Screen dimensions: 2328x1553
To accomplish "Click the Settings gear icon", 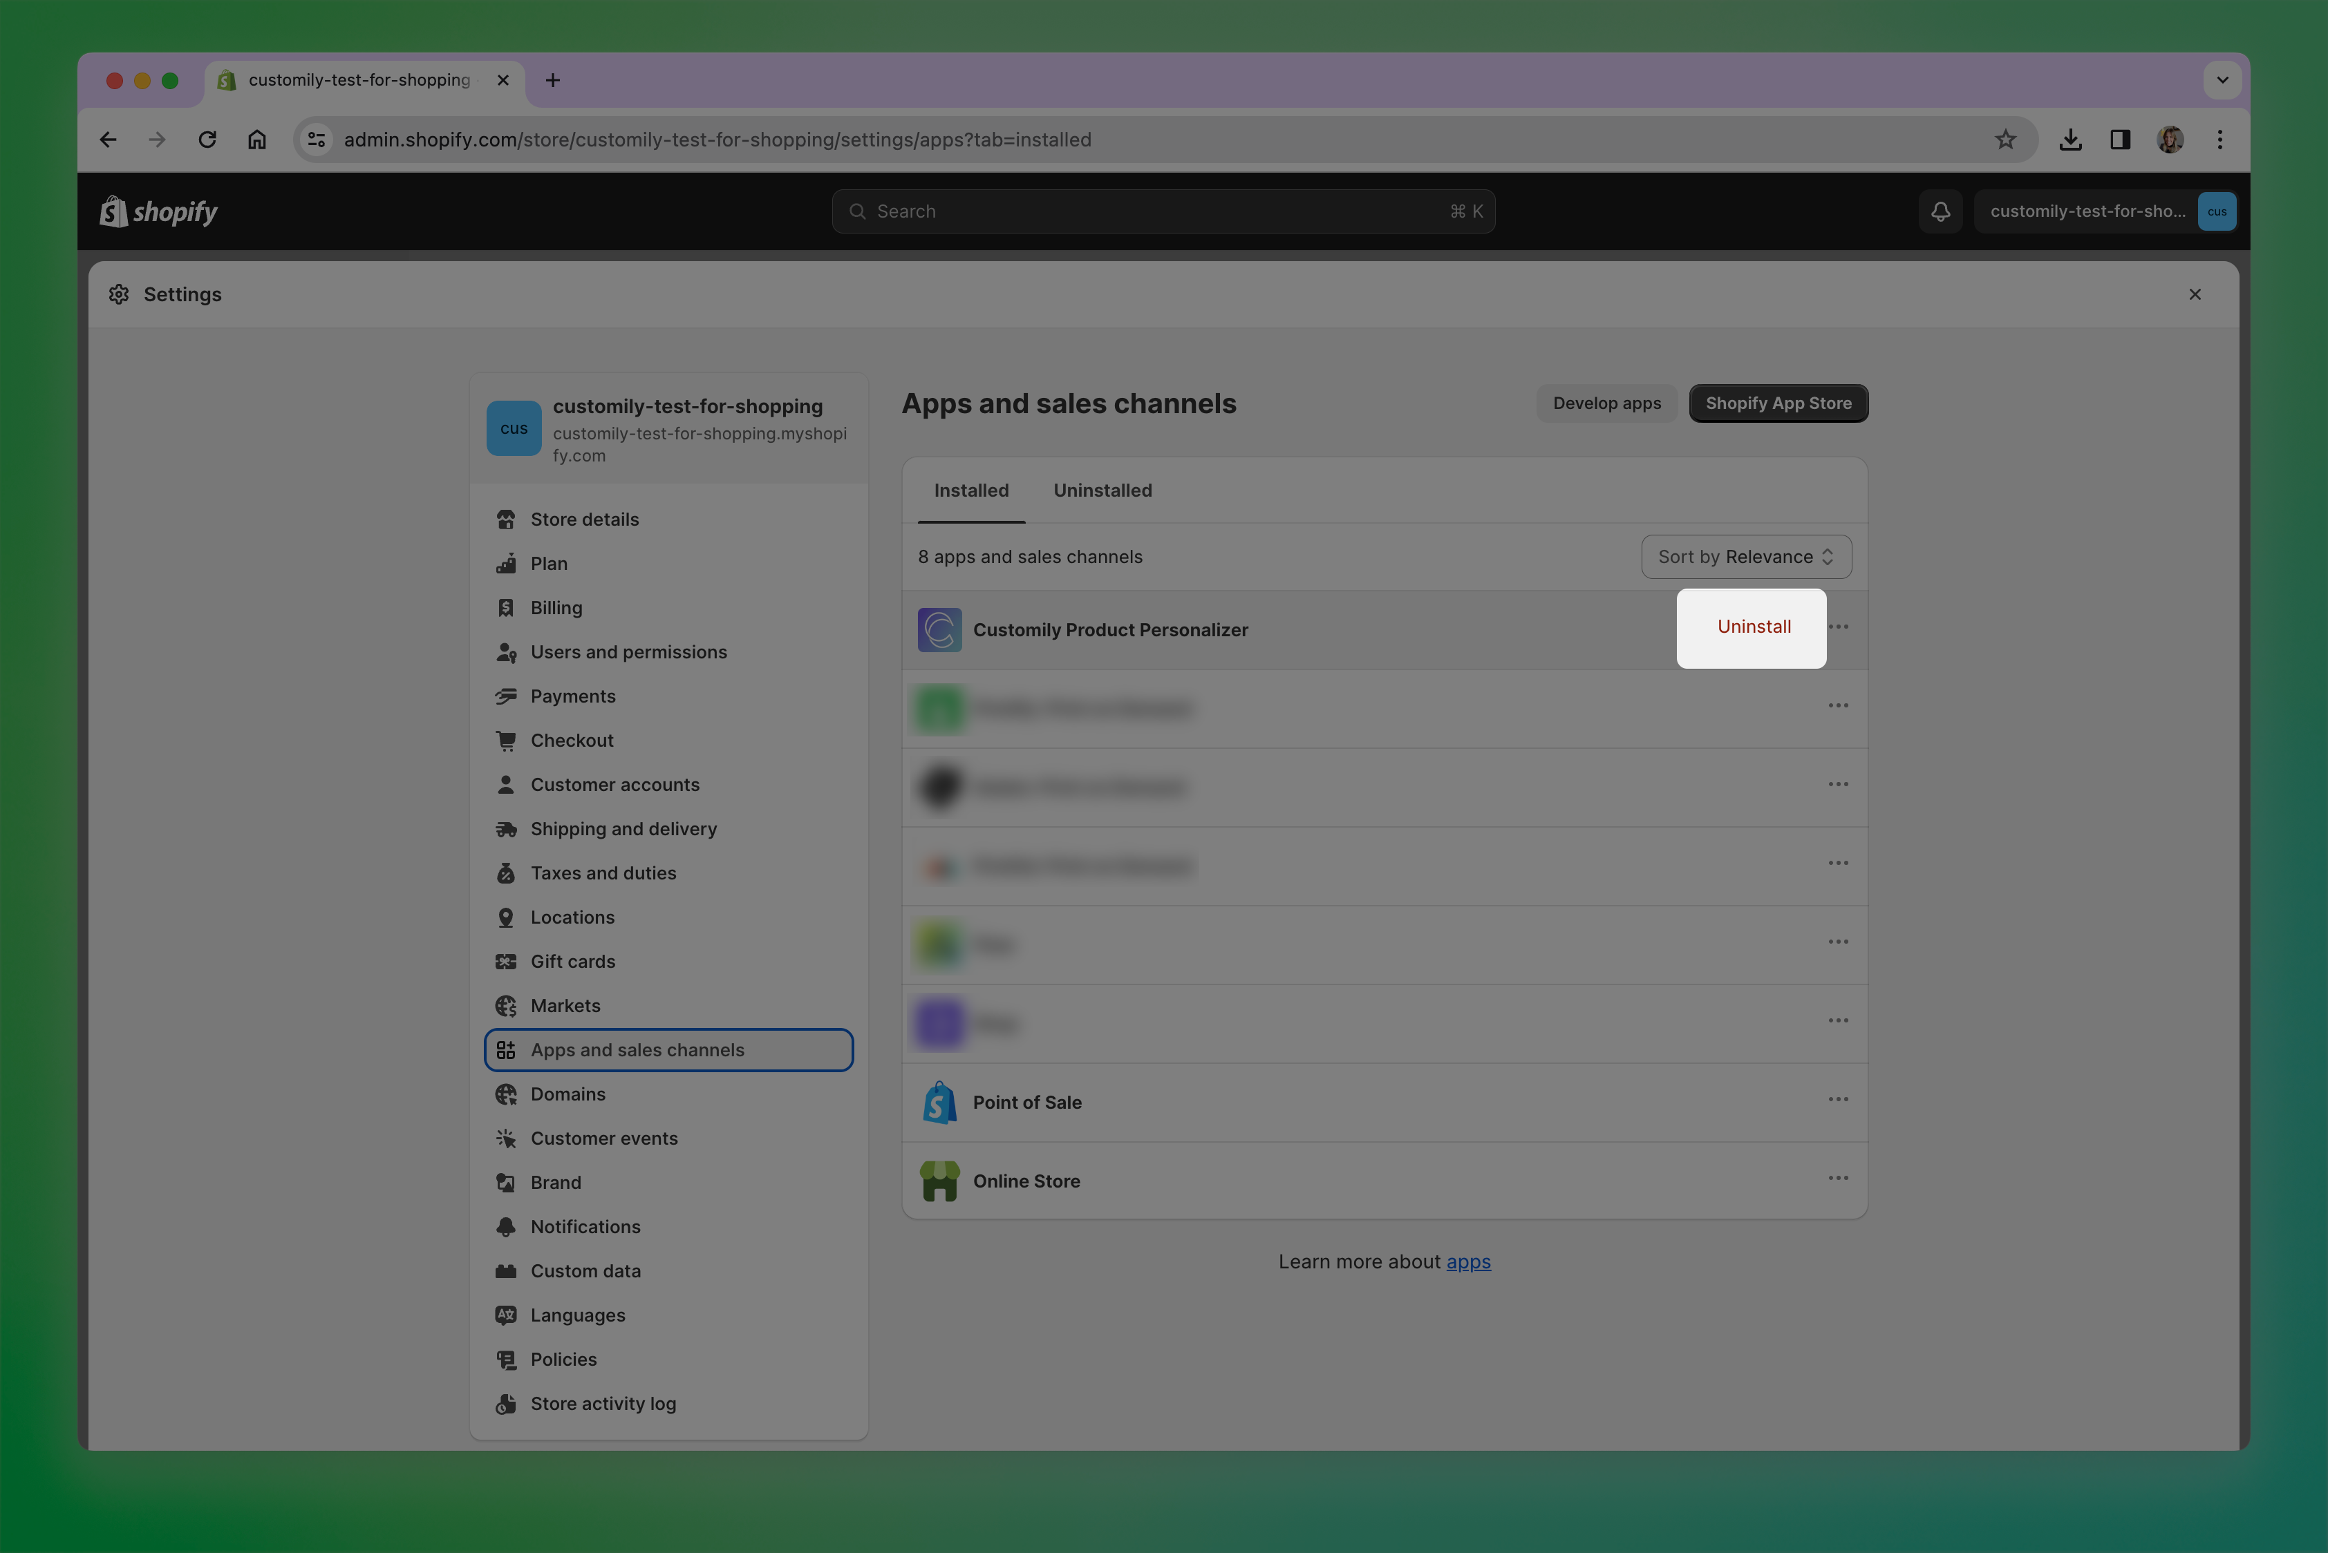I will pyautogui.click(x=119, y=294).
